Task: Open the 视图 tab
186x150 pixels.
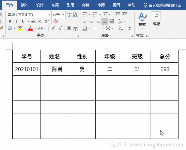Action: pos(116,5)
